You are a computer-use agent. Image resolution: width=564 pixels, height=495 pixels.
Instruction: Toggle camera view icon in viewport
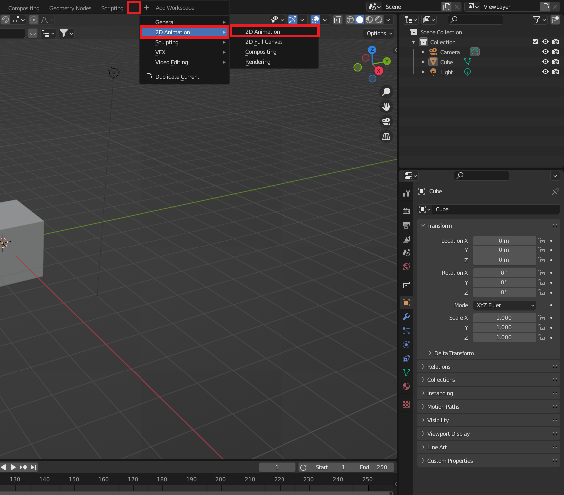[386, 122]
